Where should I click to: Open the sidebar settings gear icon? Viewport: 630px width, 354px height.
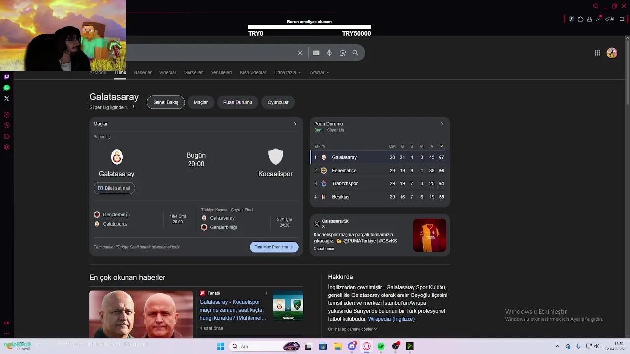(6, 147)
